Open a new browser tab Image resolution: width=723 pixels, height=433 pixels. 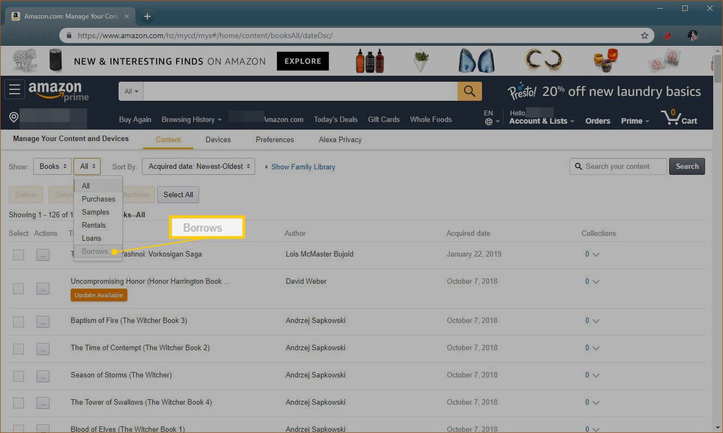pos(147,16)
